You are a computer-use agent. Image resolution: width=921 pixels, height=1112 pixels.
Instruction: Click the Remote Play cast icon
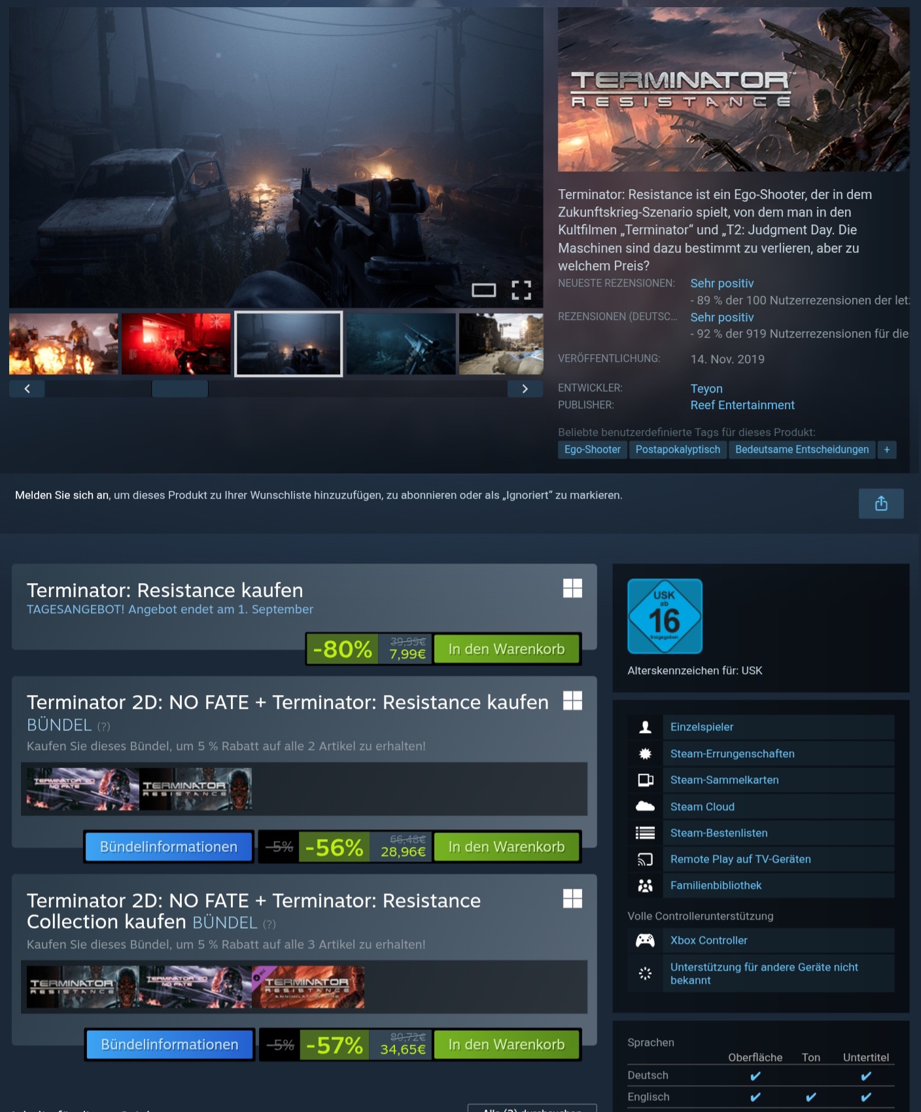point(645,859)
